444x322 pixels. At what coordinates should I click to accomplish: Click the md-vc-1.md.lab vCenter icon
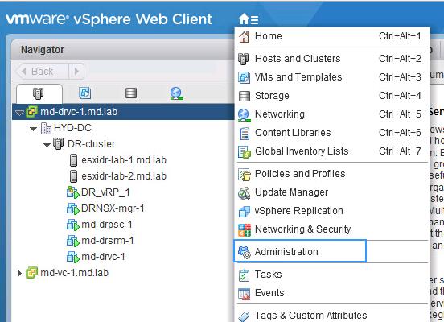[31, 273]
